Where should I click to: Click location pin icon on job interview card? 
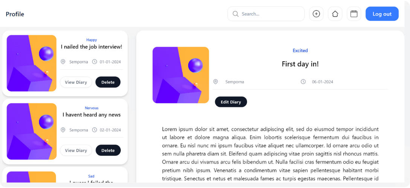coord(63,62)
